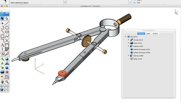Click the Z coordinate value field
Image resolution: width=181 pixels, height=102 pixels.
(x=139, y=3)
